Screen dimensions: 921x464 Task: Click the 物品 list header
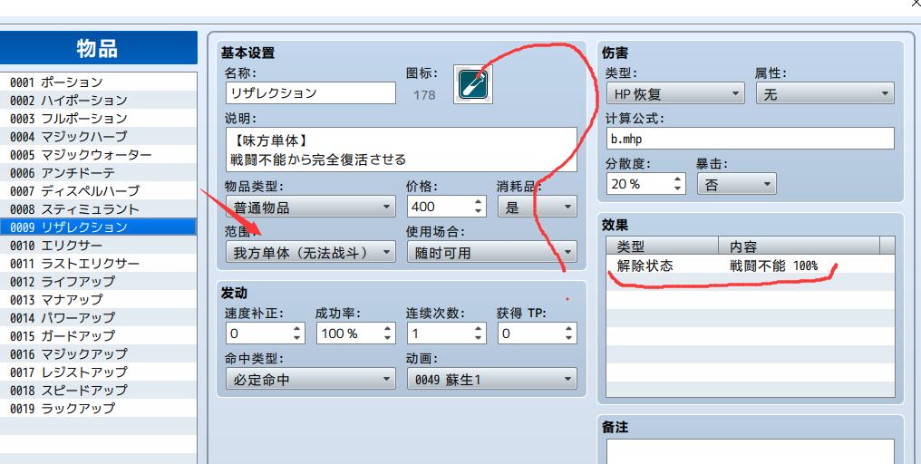pos(98,48)
